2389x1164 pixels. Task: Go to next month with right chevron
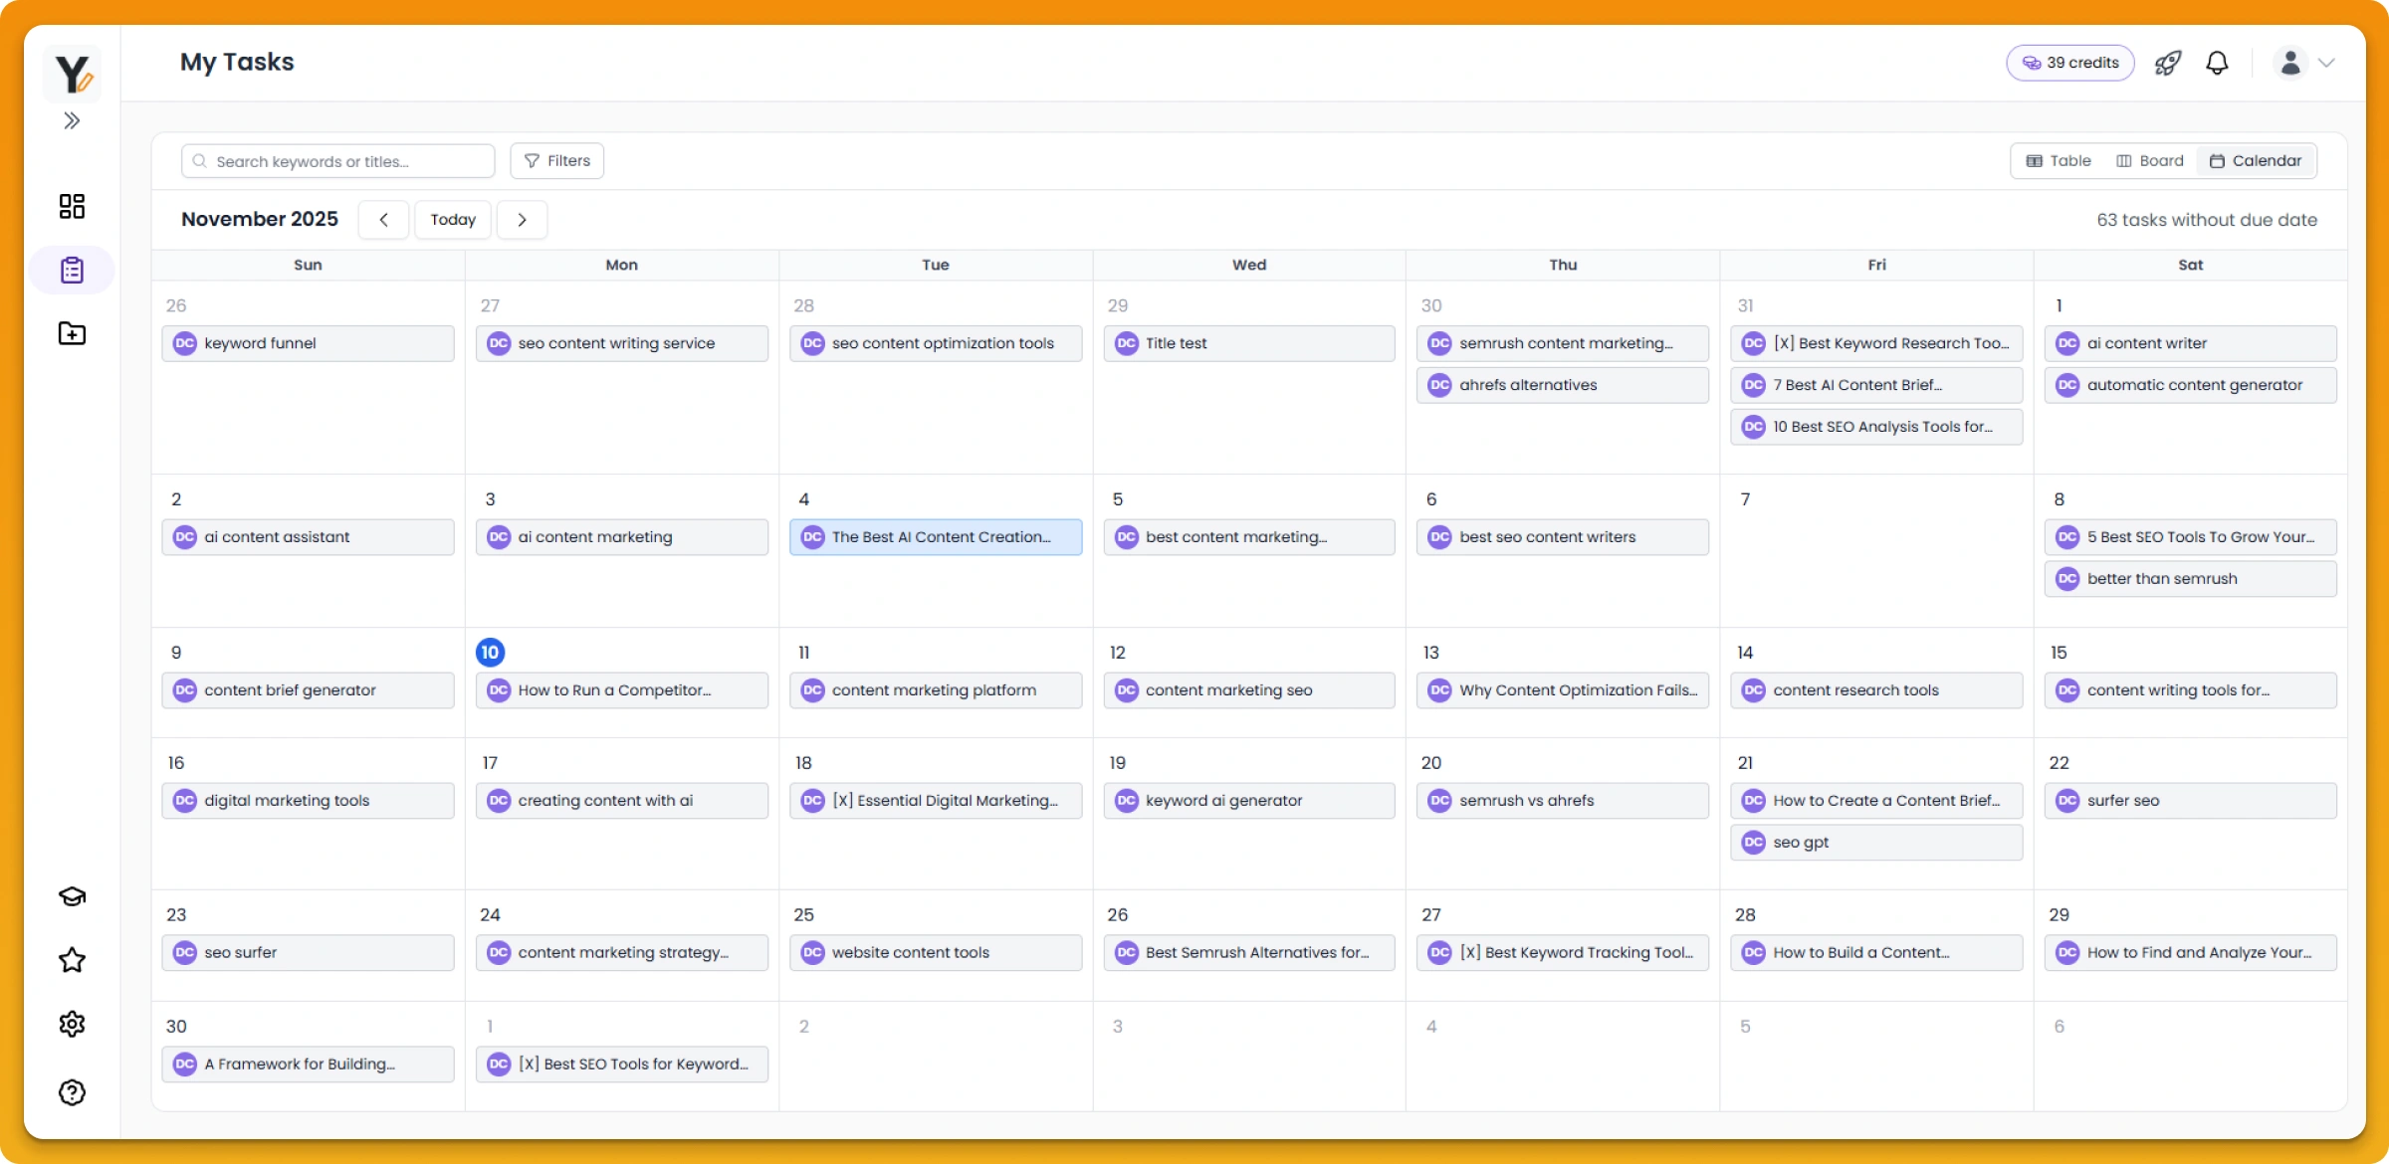coord(522,220)
